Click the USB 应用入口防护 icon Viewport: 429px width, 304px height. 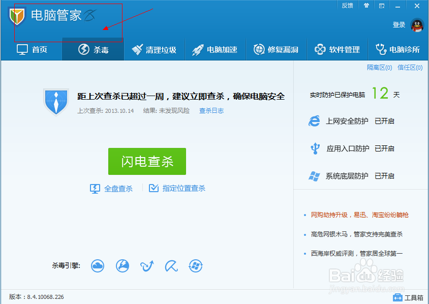pos(315,148)
